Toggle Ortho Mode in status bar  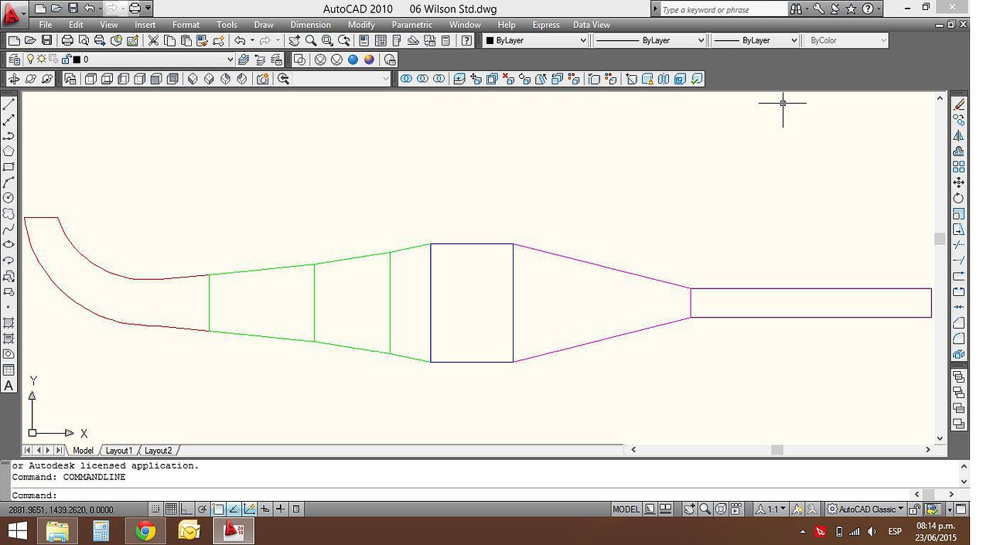point(186,509)
